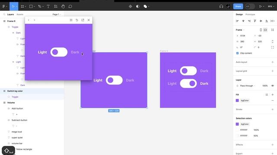The width and height of the screenshot is (277, 155).
Task: Open Move tool options dropdown arrow
Action: click(16, 6)
